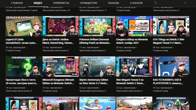
Task: Open the ДИЧЬ НА SWITCH thumbnail
Action: [61, 26]
